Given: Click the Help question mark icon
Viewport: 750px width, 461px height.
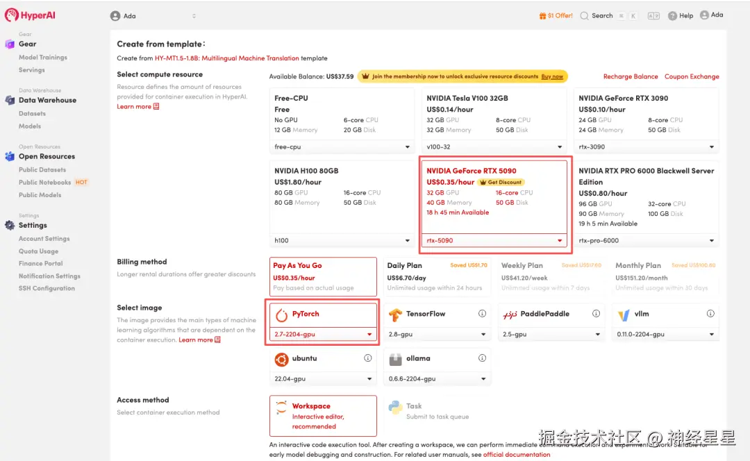Looking at the screenshot, I should (672, 16).
